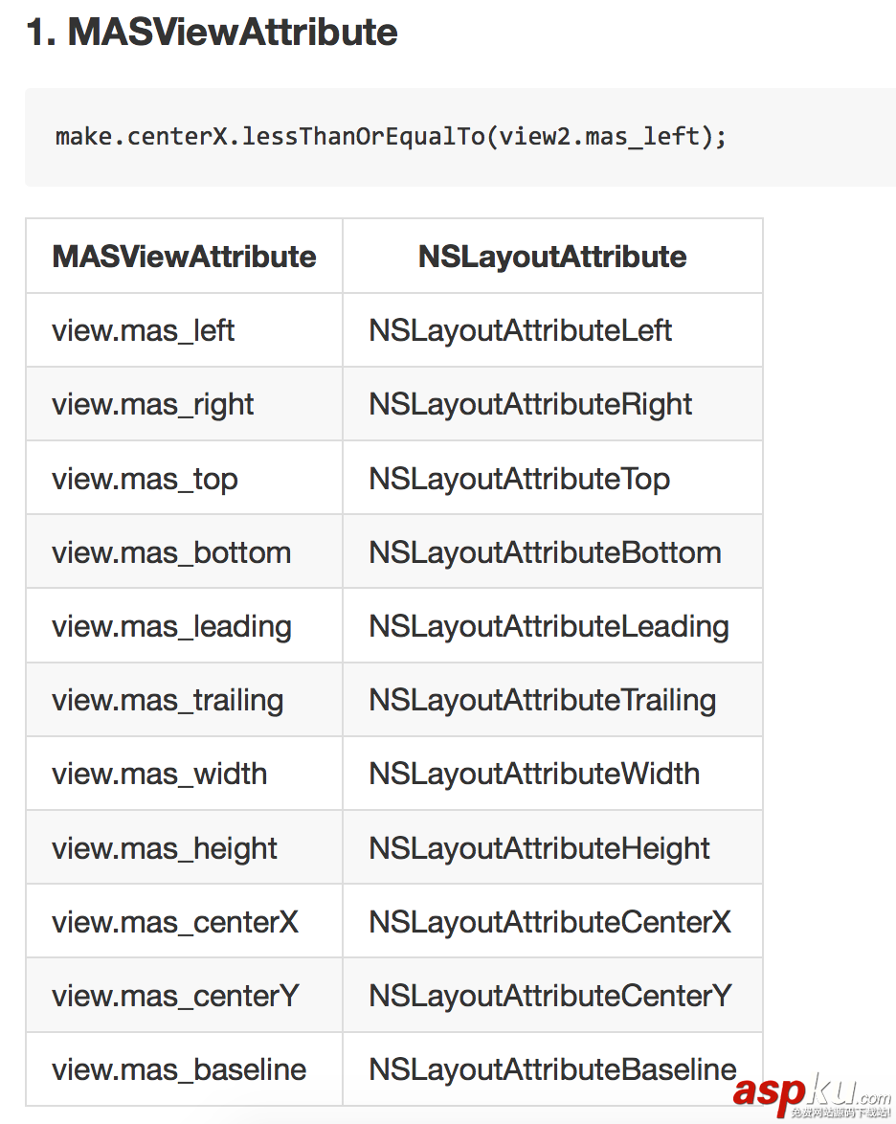The width and height of the screenshot is (896, 1124).
Task: Select the NSLayoutAttributeHeight entry
Action: 540,848
